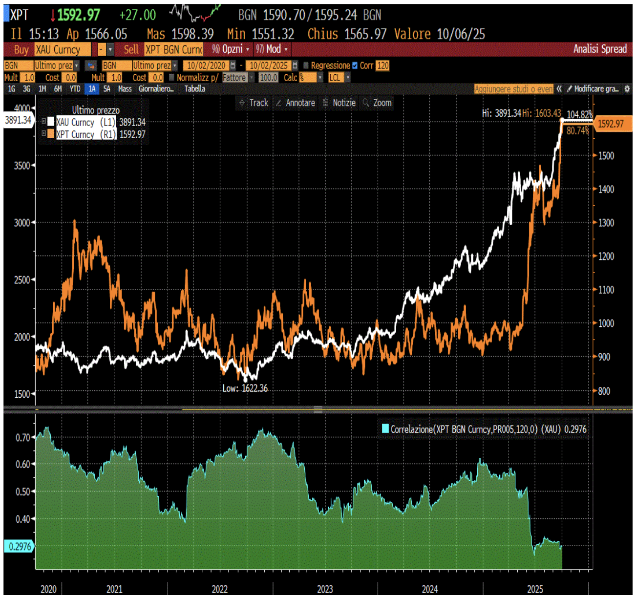Open the Notizie news overlay
This screenshot has height=599, width=636.
click(339, 103)
